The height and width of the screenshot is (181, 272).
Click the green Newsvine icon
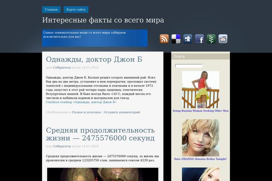click(x=211, y=39)
